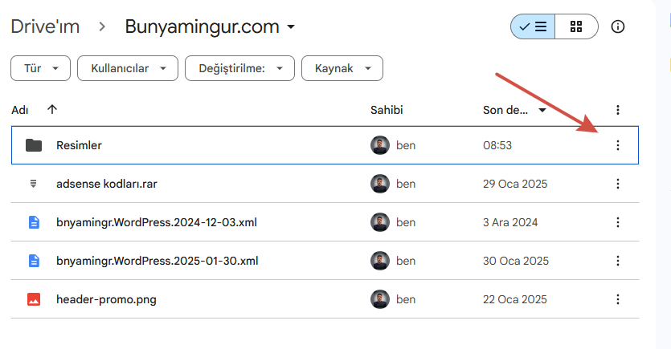Screen dimensions: 671x349
Task: Click the 3 Ara 2024 date
Action: [510, 222]
